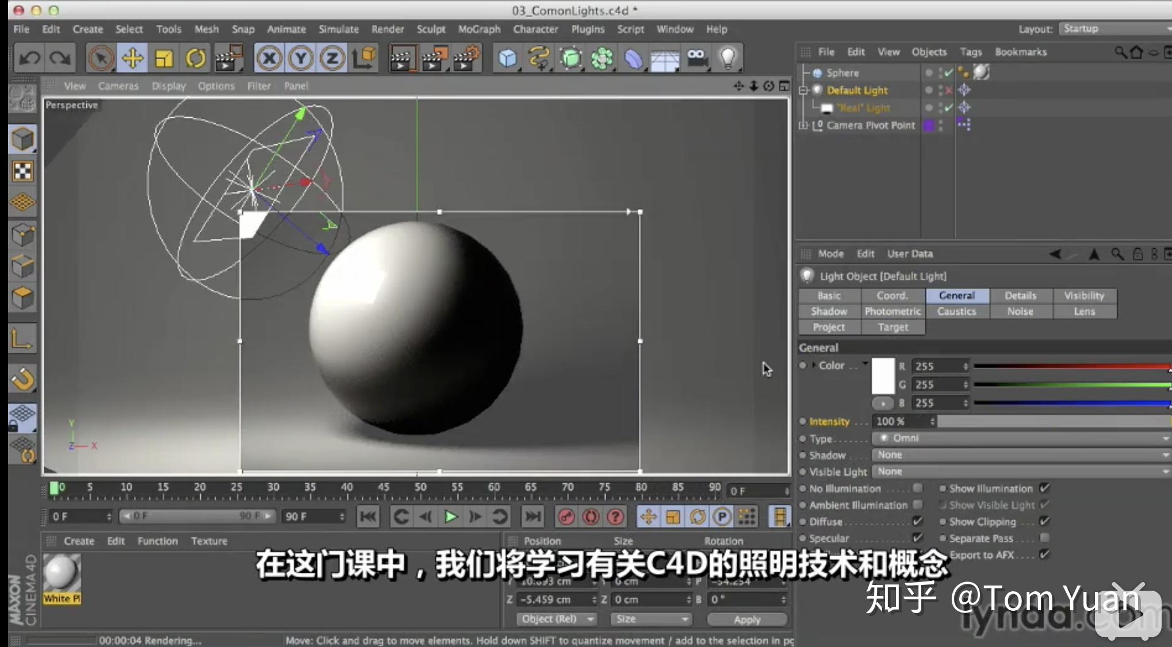Click the Redo arrow icon
This screenshot has width=1172, height=647.
click(60, 58)
